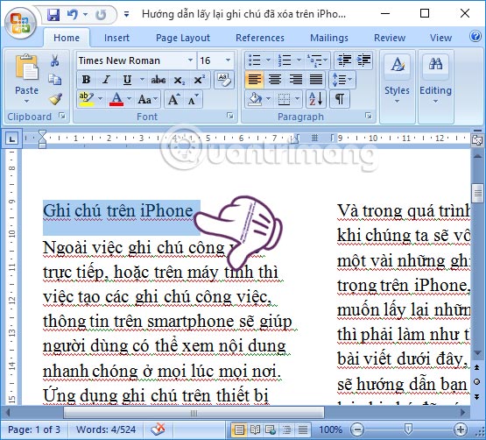The height and width of the screenshot is (440, 486).
Task: Toggle Underline formatting
Action: pyautogui.click(x=127, y=80)
